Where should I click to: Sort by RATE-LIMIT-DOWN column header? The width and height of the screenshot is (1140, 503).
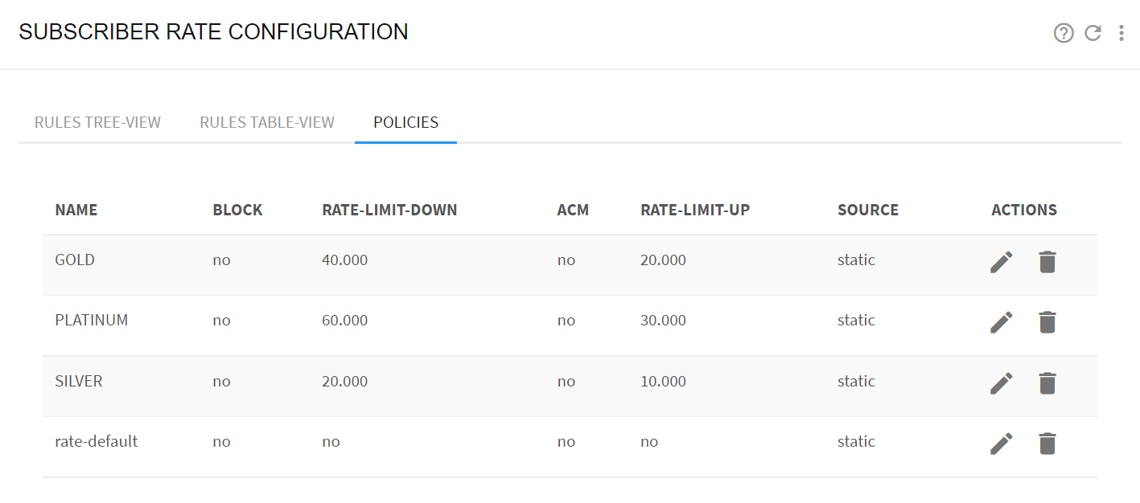click(x=389, y=210)
